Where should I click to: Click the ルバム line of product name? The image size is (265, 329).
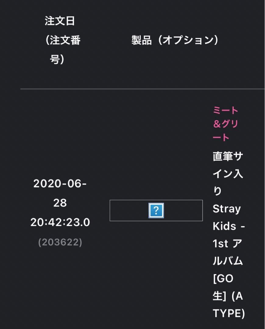(x=228, y=261)
